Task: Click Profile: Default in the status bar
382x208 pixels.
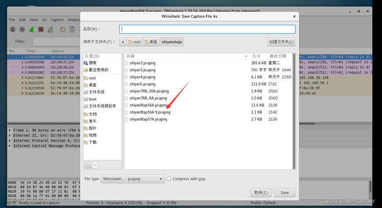Action: tap(263, 203)
